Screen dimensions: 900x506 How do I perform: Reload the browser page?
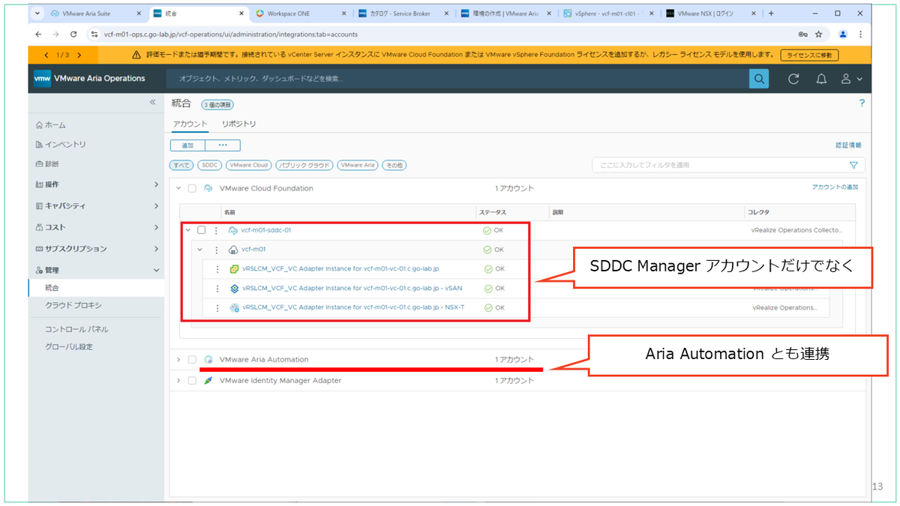coord(73,34)
